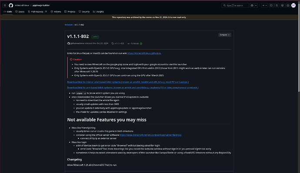Open the github-actions author link

tap(77, 43)
